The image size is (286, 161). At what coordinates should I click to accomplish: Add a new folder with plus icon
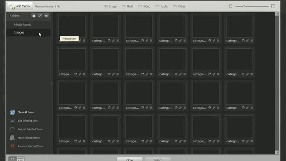tap(34, 16)
